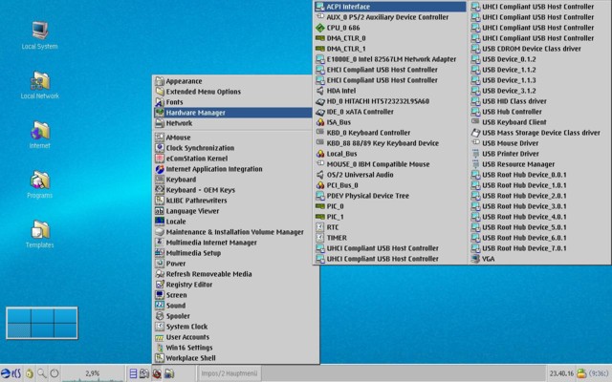Select USB Root Hub Device_7.0.1
612x382 pixels.
pos(539,248)
